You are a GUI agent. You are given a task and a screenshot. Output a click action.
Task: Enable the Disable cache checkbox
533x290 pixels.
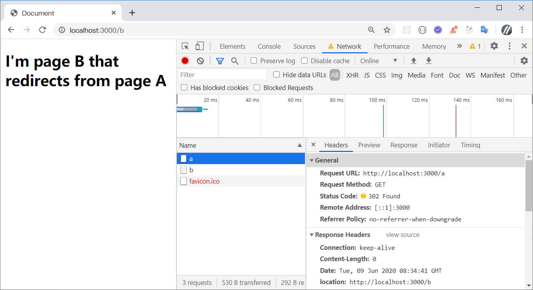tap(304, 61)
